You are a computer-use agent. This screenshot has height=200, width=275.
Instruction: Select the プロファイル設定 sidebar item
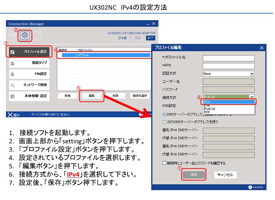click(x=29, y=51)
